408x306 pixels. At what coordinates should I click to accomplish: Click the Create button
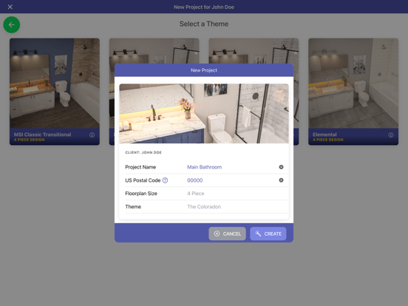(268, 234)
